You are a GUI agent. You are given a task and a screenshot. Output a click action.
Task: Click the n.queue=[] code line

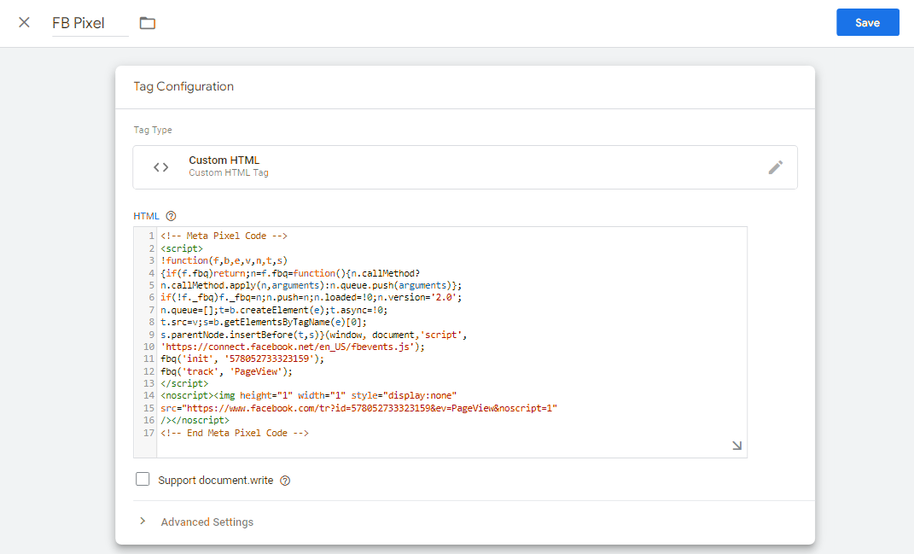tap(274, 310)
